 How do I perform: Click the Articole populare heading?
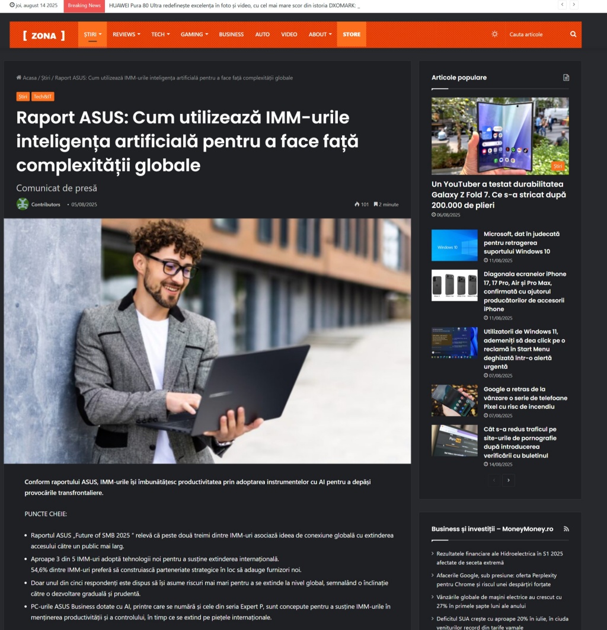[x=459, y=78]
